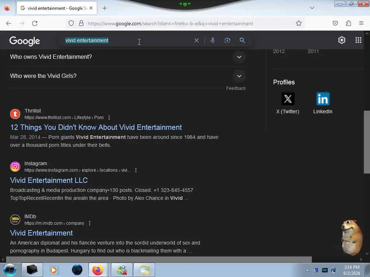The height and width of the screenshot is (277, 370).
Task: Start voice search with microphone icon
Action: click(x=212, y=40)
